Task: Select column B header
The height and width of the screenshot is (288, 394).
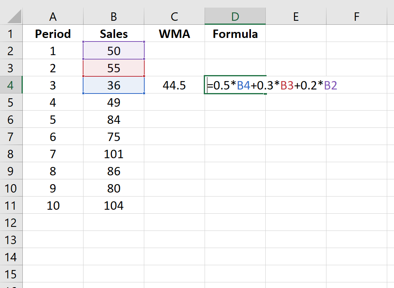Action: click(113, 16)
